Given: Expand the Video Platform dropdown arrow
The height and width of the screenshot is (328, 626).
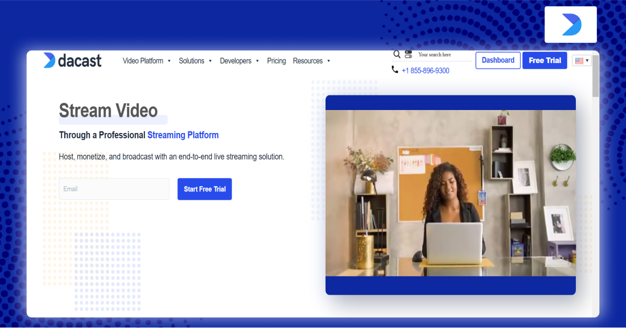Looking at the screenshot, I should tap(169, 61).
